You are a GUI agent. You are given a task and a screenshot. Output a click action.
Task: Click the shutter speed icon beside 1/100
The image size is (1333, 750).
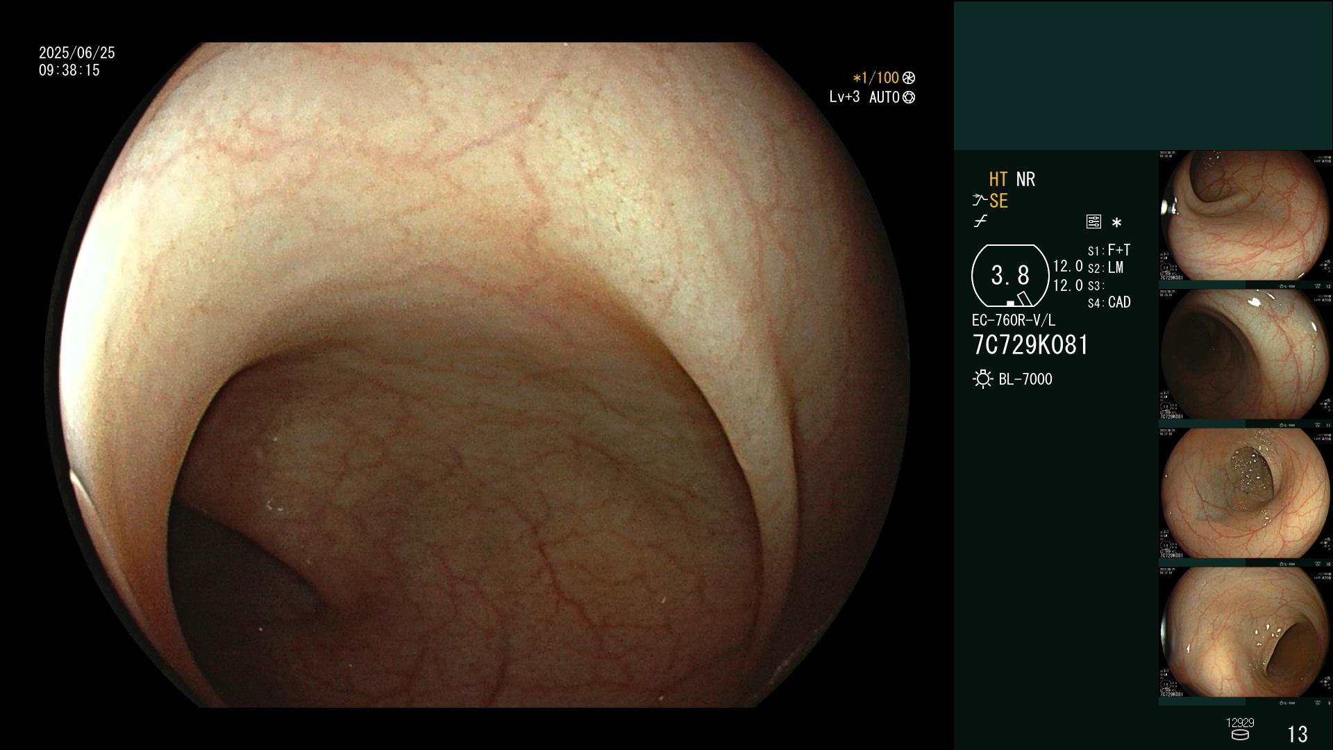tap(909, 78)
